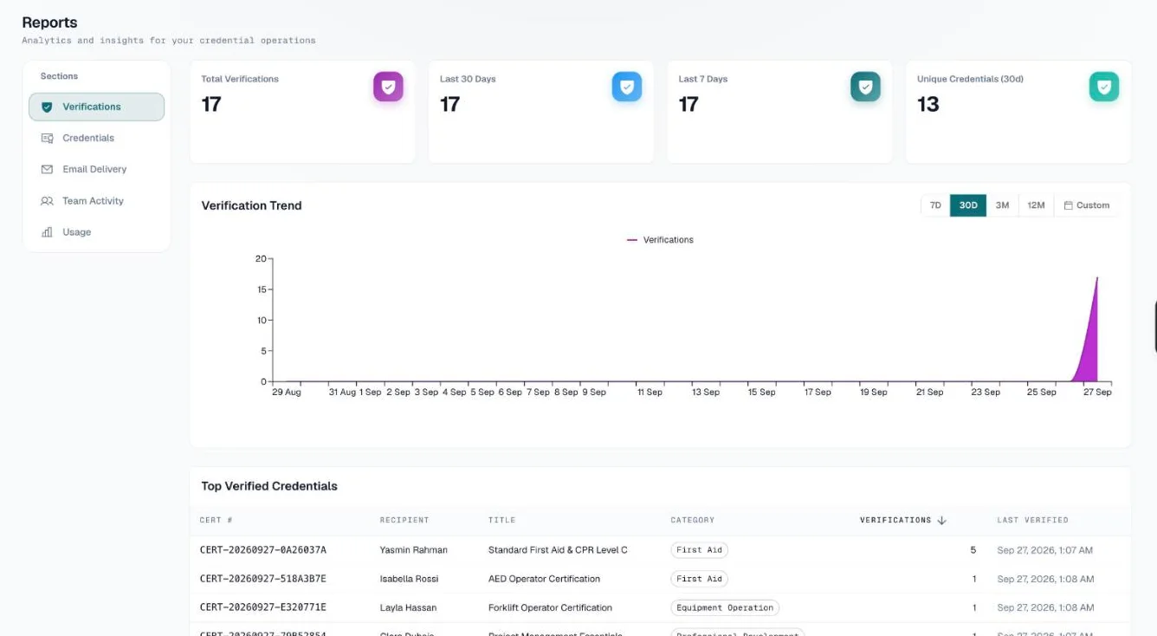Image resolution: width=1157 pixels, height=636 pixels.
Task: Click the green shield icon on Unique Credentials card
Action: pyautogui.click(x=1104, y=87)
